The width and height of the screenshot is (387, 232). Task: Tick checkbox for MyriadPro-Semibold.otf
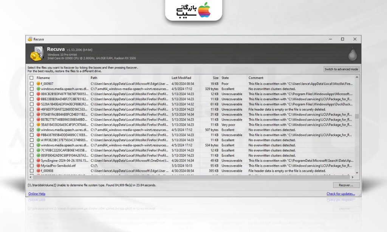click(x=32, y=166)
